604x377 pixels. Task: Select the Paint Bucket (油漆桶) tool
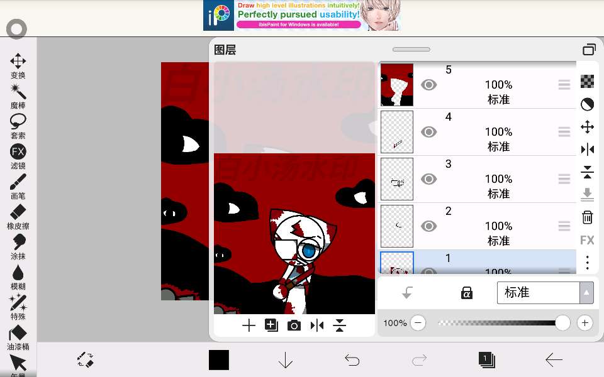click(x=18, y=337)
